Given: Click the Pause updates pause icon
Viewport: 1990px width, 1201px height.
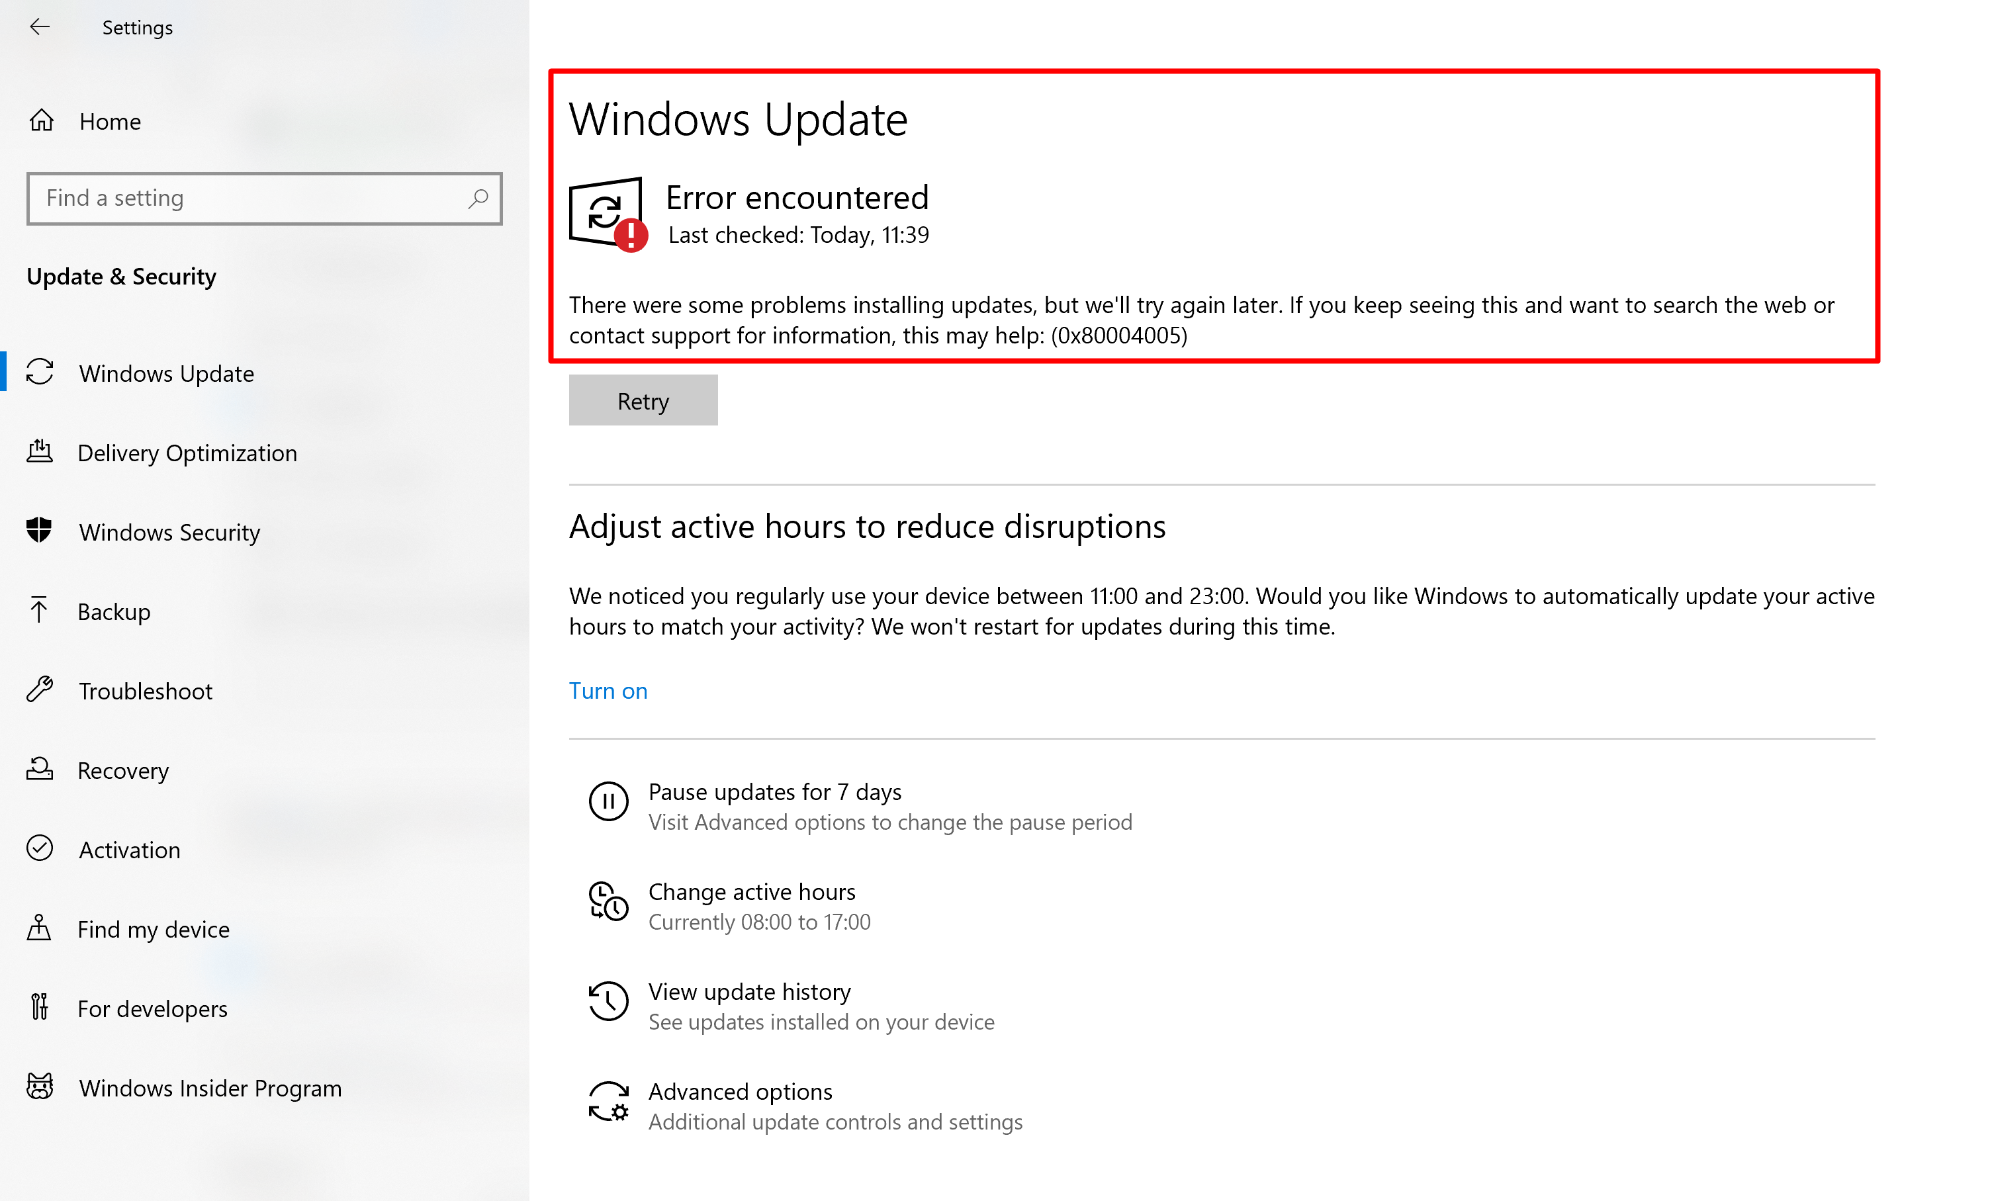Looking at the screenshot, I should tap(608, 801).
